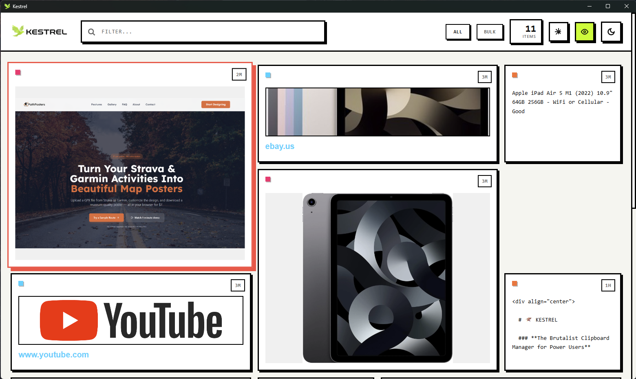Click the Kestrel icon in the window title bar

[x=7, y=6]
